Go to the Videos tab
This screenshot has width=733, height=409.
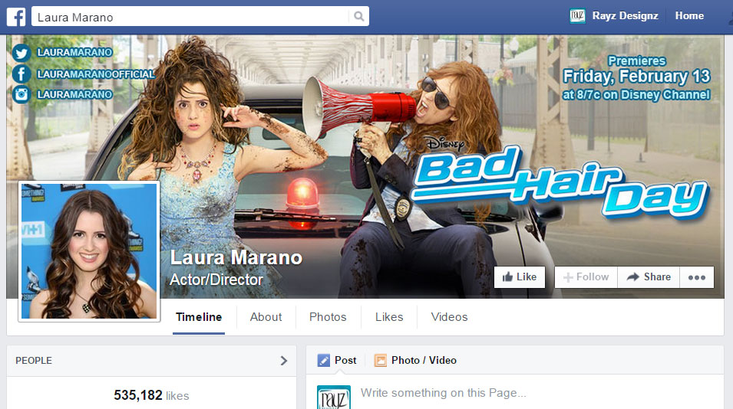(x=449, y=317)
